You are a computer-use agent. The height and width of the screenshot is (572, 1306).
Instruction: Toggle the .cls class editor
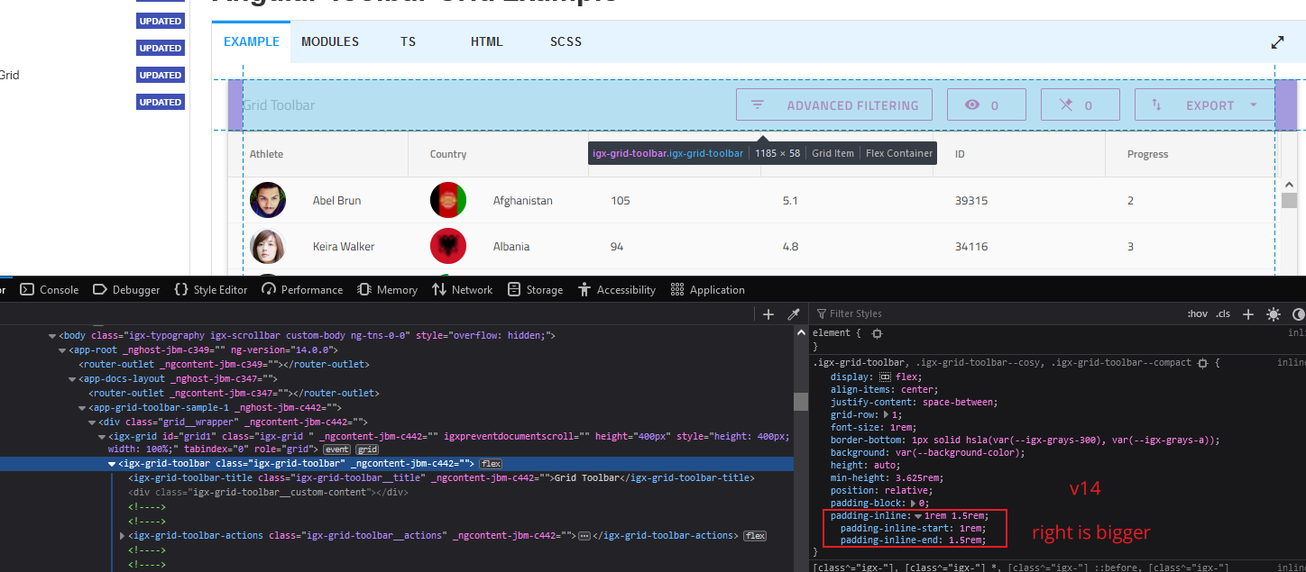[x=1223, y=313]
